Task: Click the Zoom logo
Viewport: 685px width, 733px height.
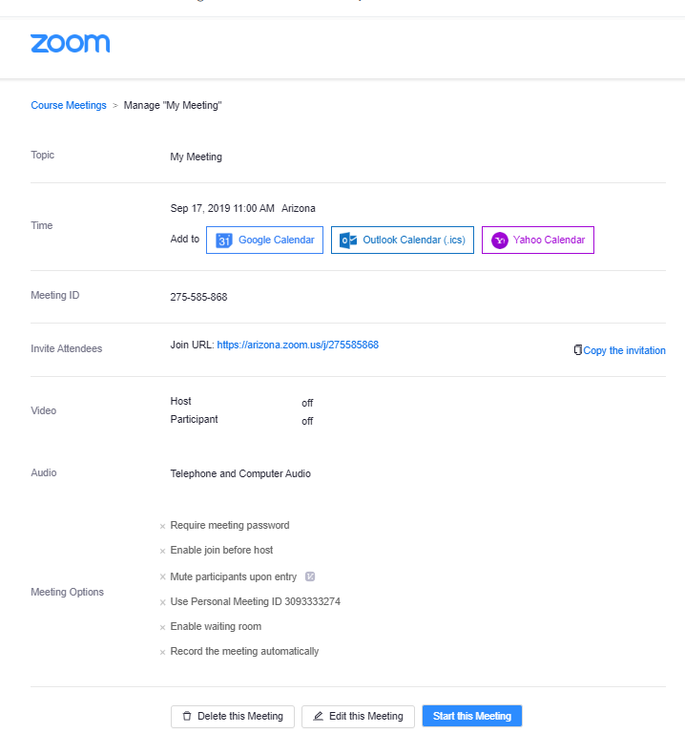Action: tap(70, 44)
